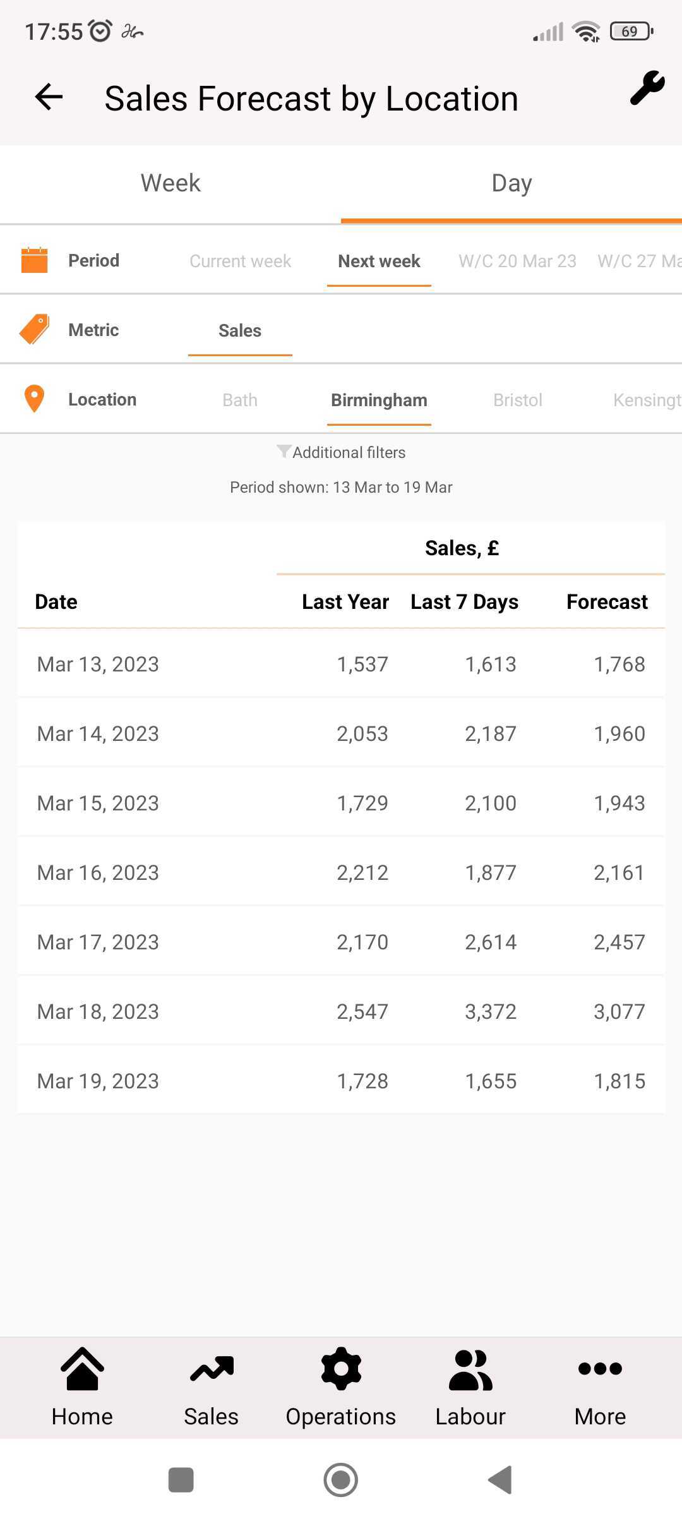Tap the Mar 16, 2023 row
This screenshot has width=682, height=1521.
point(341,872)
